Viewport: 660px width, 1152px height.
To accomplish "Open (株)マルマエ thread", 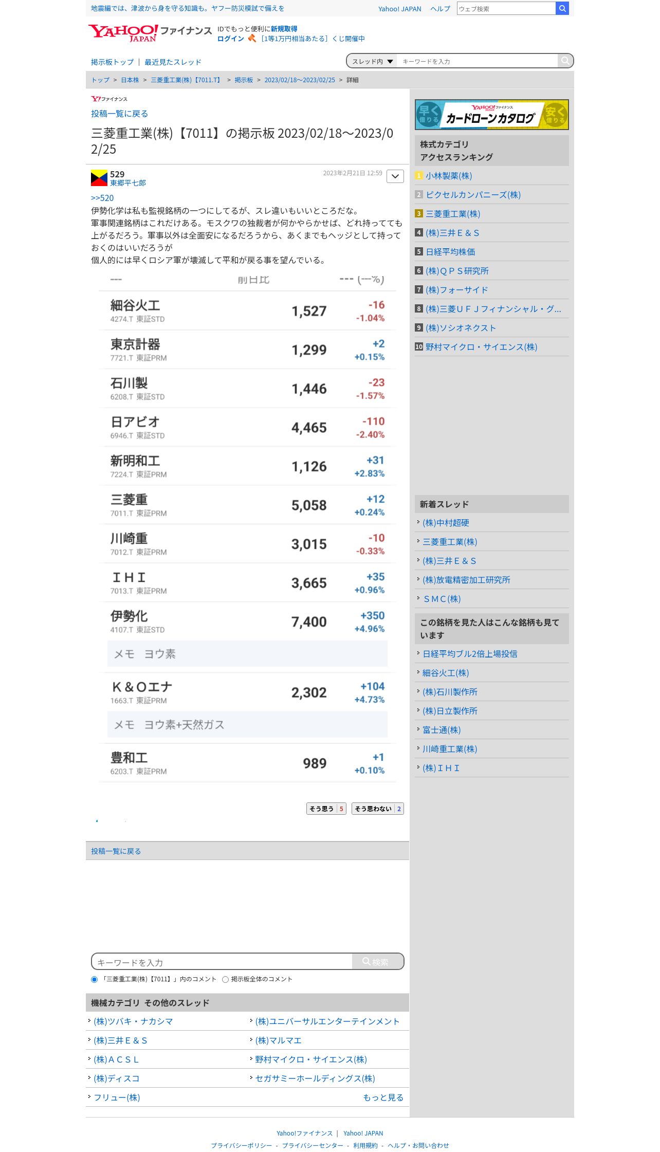I will tap(278, 1040).
